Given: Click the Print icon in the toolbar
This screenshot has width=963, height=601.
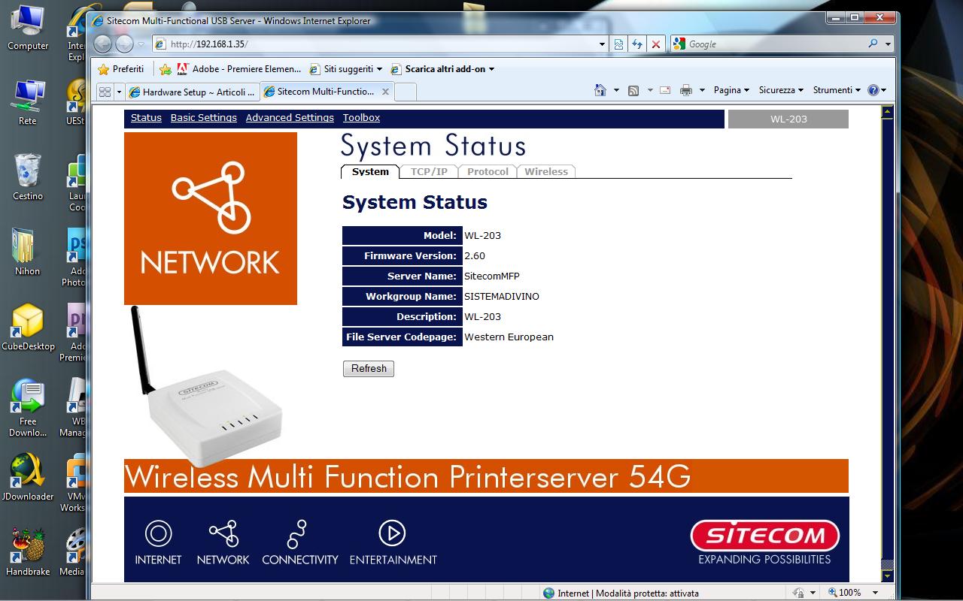Looking at the screenshot, I should [685, 90].
